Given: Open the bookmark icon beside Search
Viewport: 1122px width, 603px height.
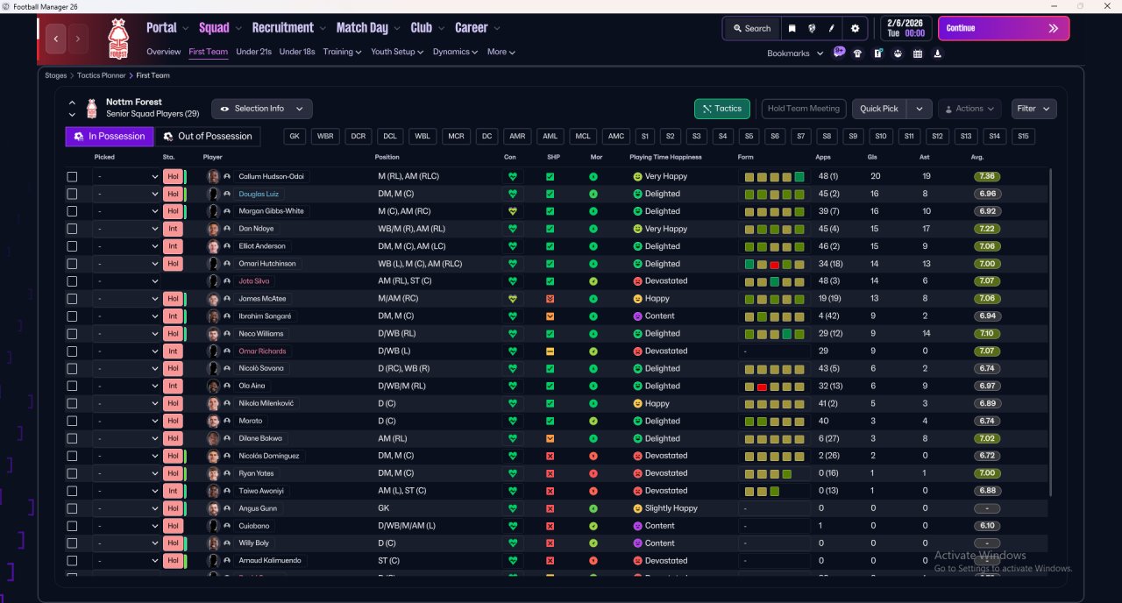Looking at the screenshot, I should click(792, 28).
